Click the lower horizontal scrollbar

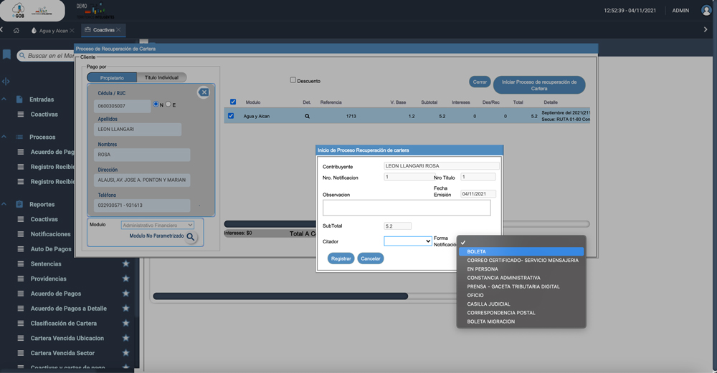click(x=280, y=296)
